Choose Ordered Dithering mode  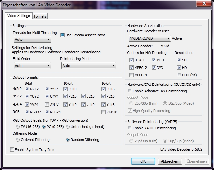[x=18, y=140]
